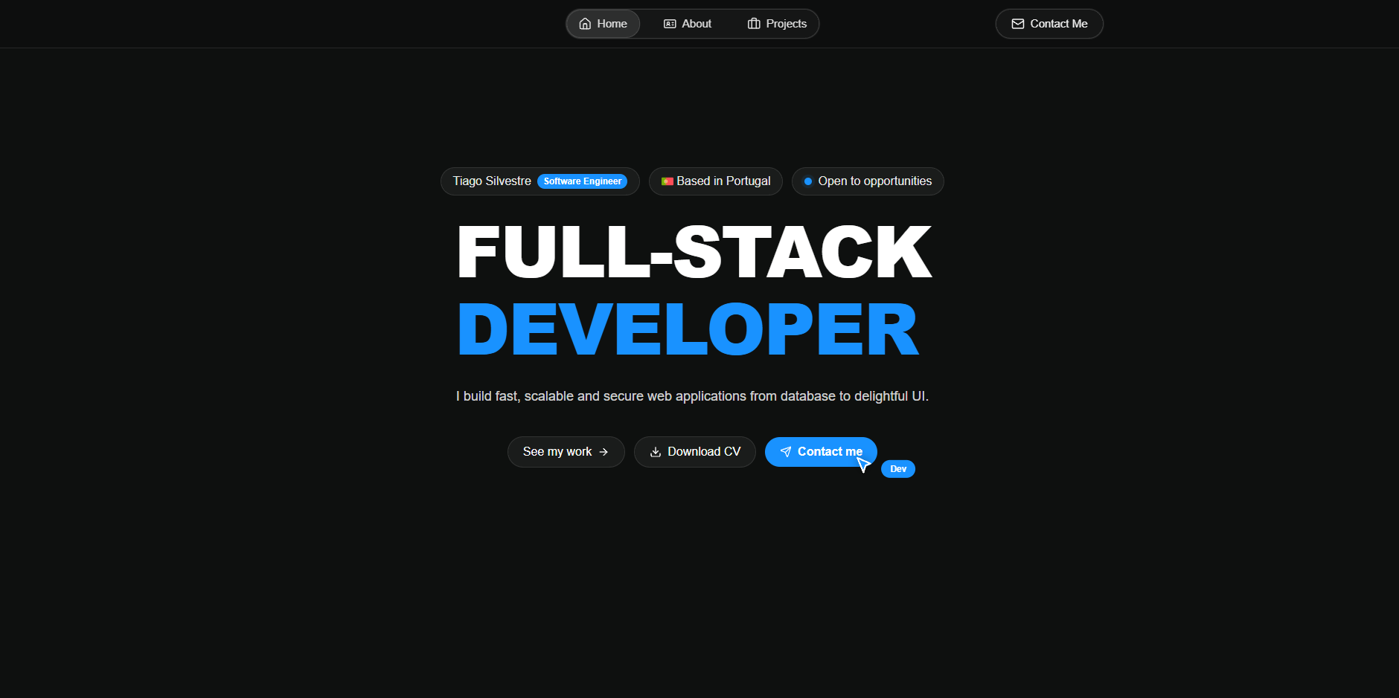Click the envelope icon in Contact Me button
The width and height of the screenshot is (1399, 698).
[1017, 23]
